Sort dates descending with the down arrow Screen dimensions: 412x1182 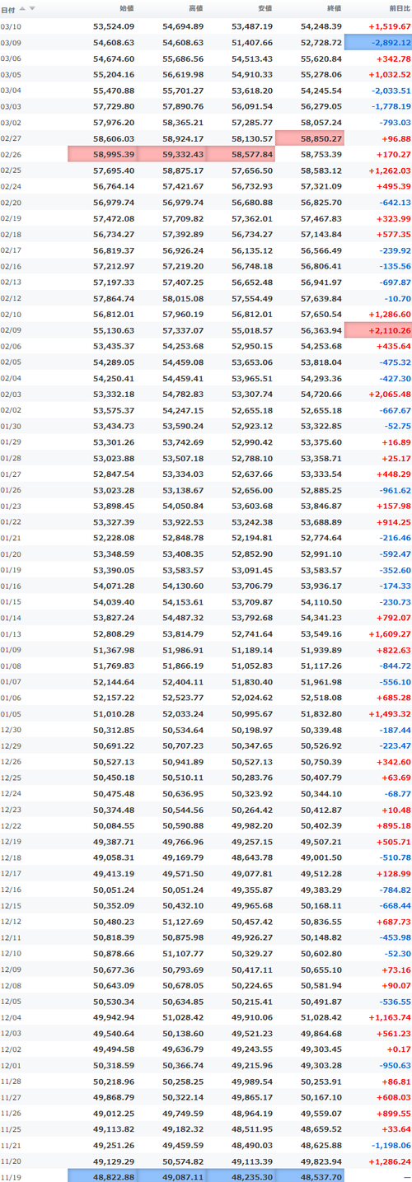(x=32, y=8)
